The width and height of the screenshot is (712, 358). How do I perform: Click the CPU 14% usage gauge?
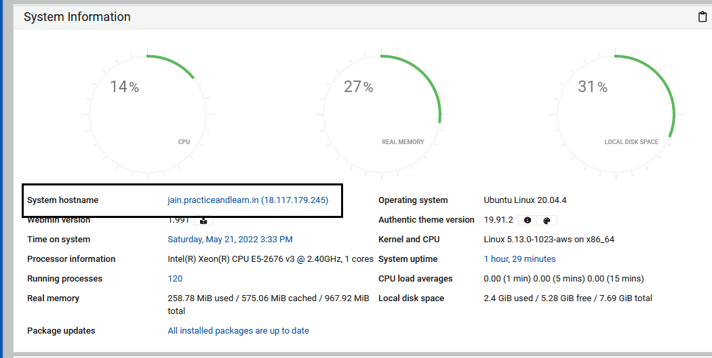147,112
